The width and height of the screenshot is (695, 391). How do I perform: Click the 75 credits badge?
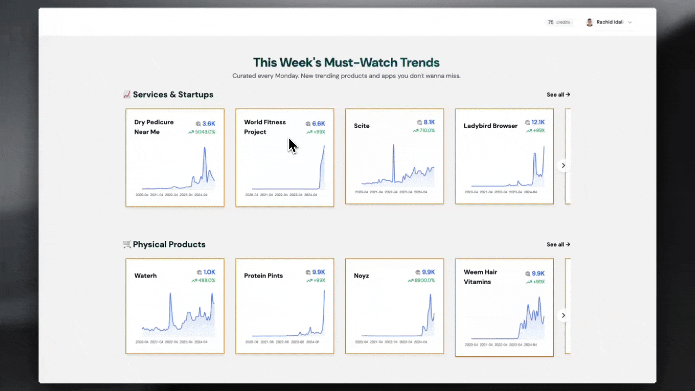click(559, 22)
